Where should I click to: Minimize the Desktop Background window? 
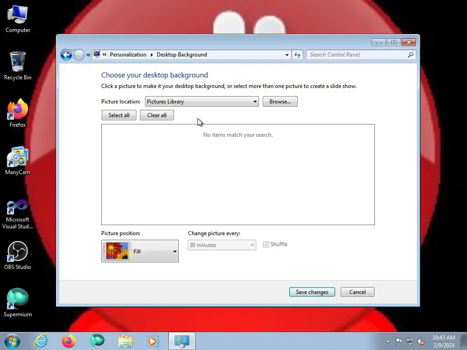coord(379,42)
